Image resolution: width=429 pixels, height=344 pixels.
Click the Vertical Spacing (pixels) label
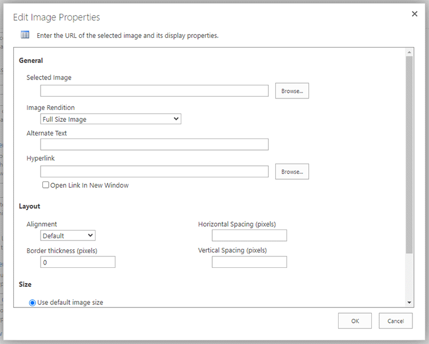click(233, 250)
